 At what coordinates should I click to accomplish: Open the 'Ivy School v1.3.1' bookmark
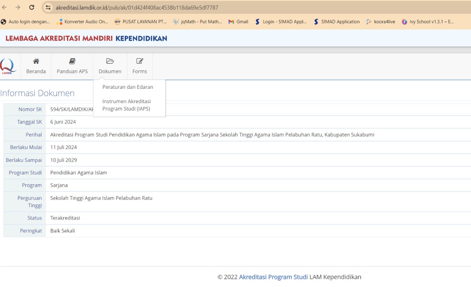[428, 22]
